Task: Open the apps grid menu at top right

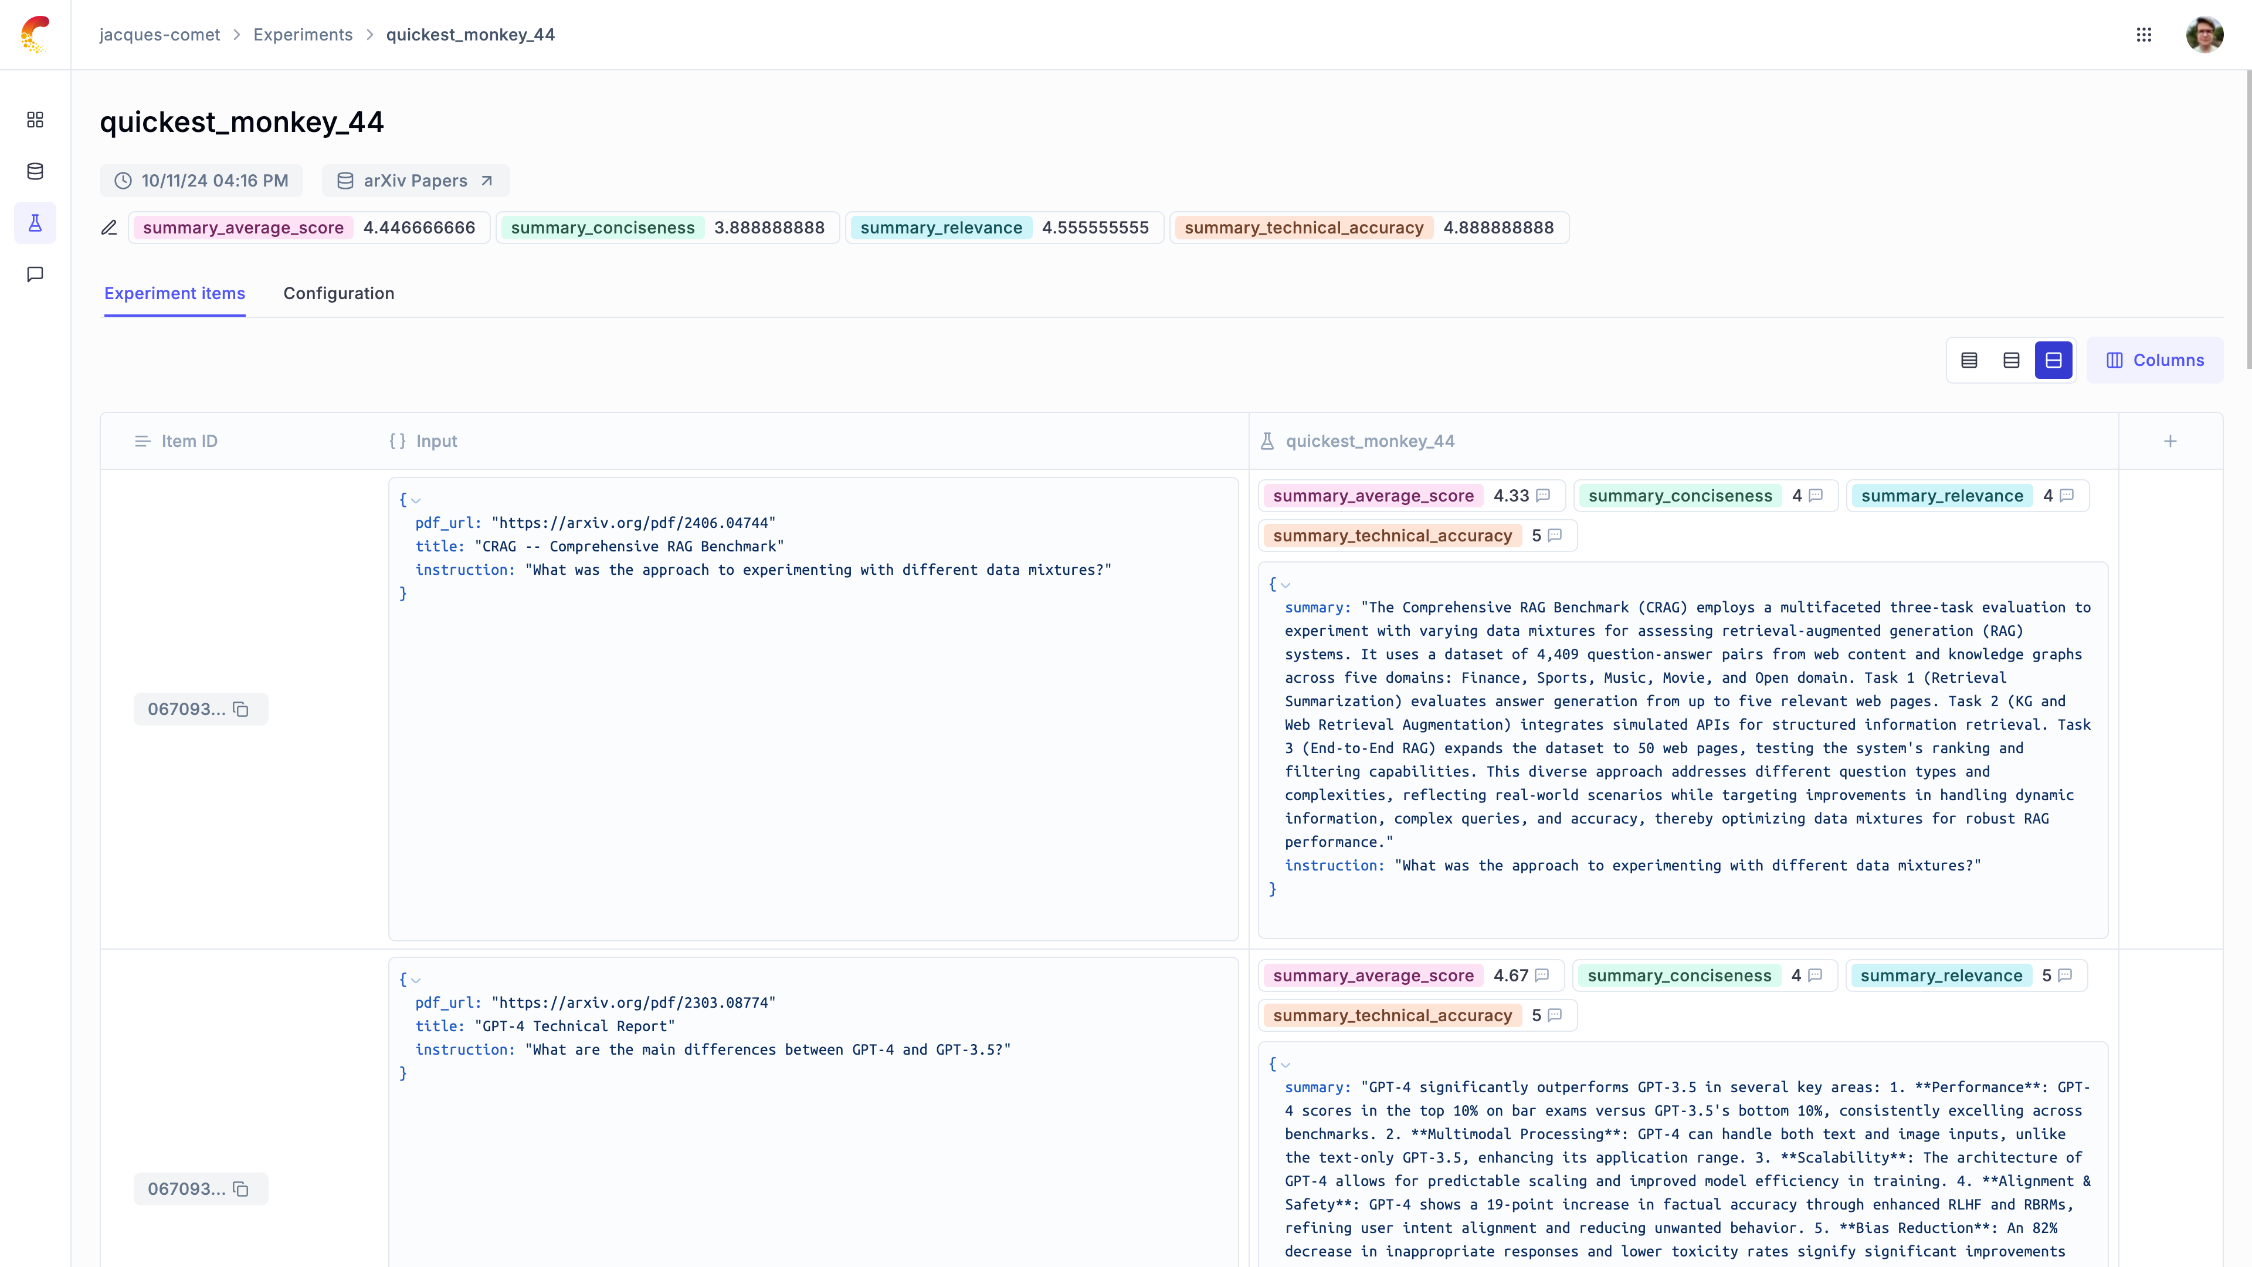Action: [x=2144, y=35]
